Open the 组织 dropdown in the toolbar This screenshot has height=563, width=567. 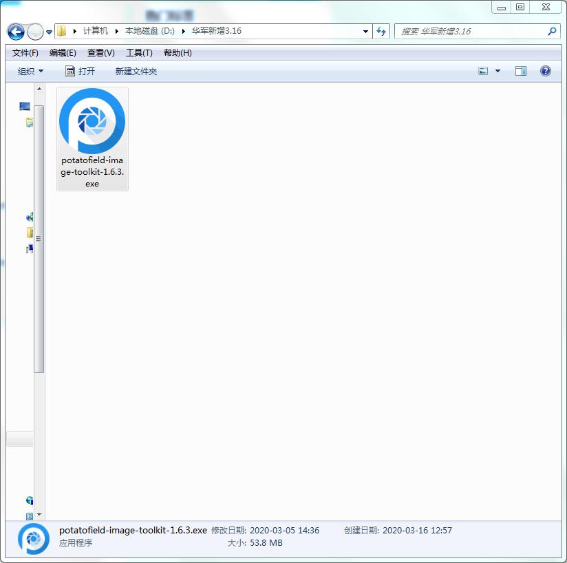click(x=30, y=71)
